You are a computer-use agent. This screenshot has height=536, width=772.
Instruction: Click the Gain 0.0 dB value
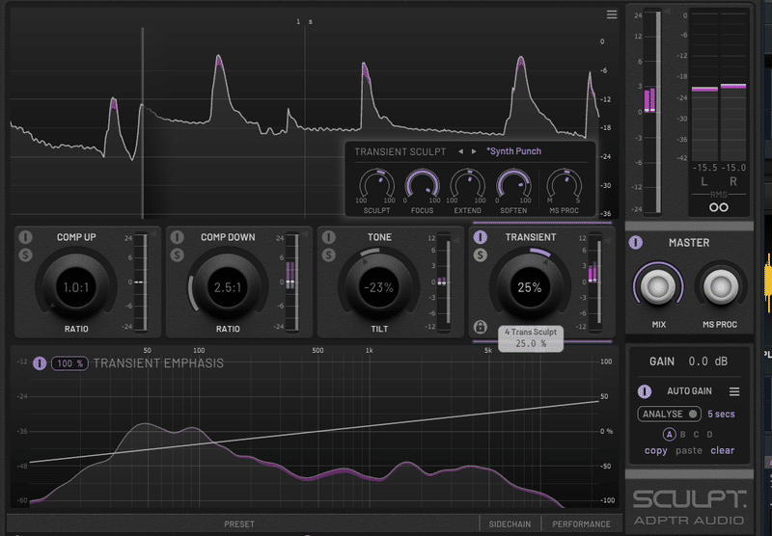(x=707, y=362)
